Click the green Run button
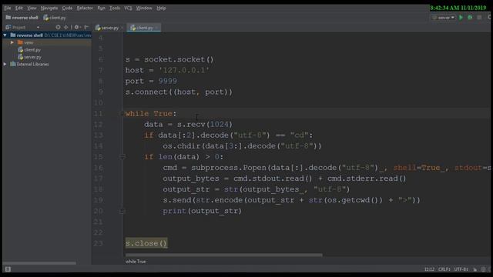The image size is (493, 277). tap(461, 18)
